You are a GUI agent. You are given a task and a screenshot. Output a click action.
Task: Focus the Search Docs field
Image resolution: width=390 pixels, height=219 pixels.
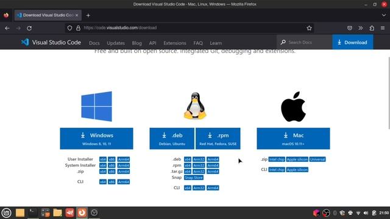click(305, 42)
